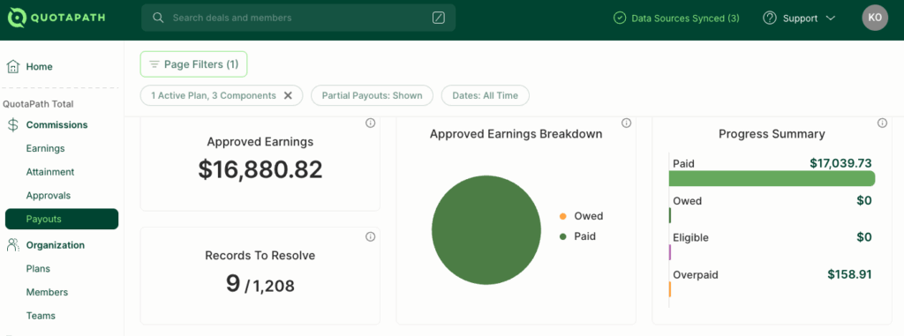Click the QuotaPath logo
Screen dimensions: 904x336
coord(56,18)
